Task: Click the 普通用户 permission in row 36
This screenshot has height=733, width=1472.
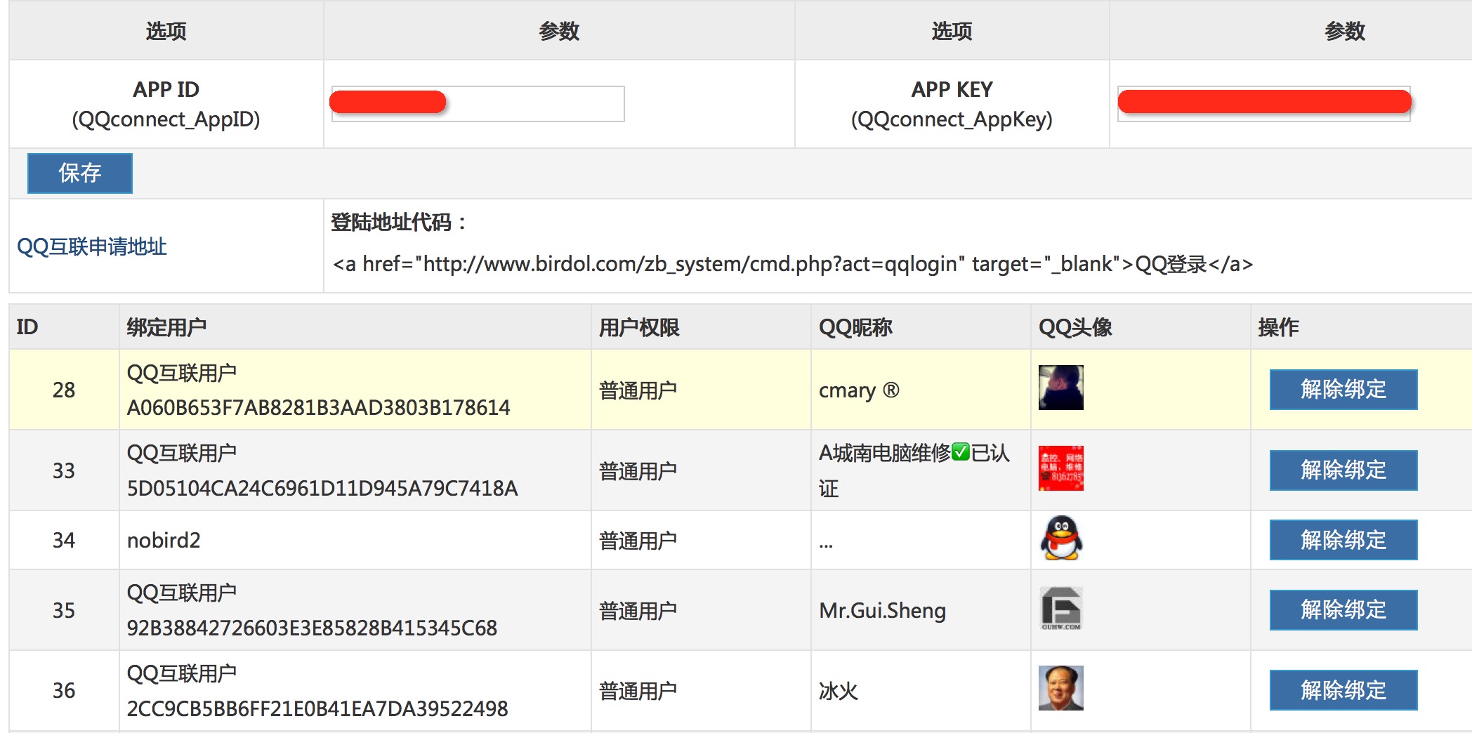Action: (638, 691)
